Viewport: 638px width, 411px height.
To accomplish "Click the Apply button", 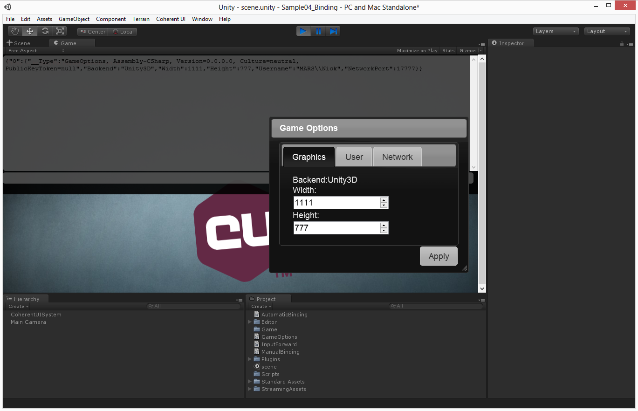I will 439,256.
